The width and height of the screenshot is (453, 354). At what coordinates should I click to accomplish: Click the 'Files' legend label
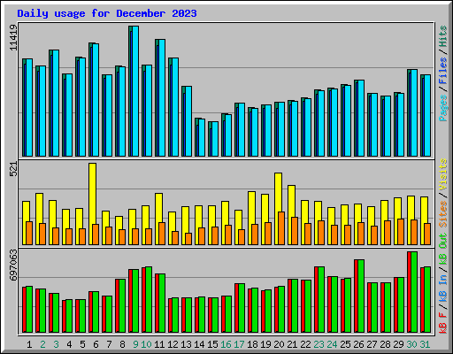pyautogui.click(x=443, y=71)
